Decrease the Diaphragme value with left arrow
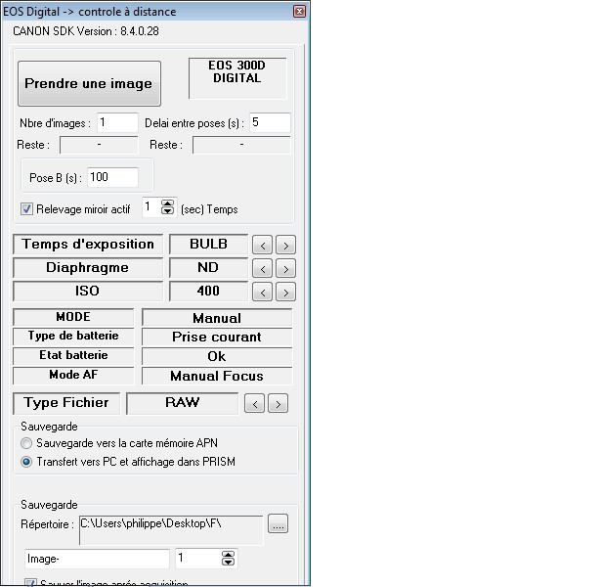This screenshot has width=600, height=587. coord(262,268)
